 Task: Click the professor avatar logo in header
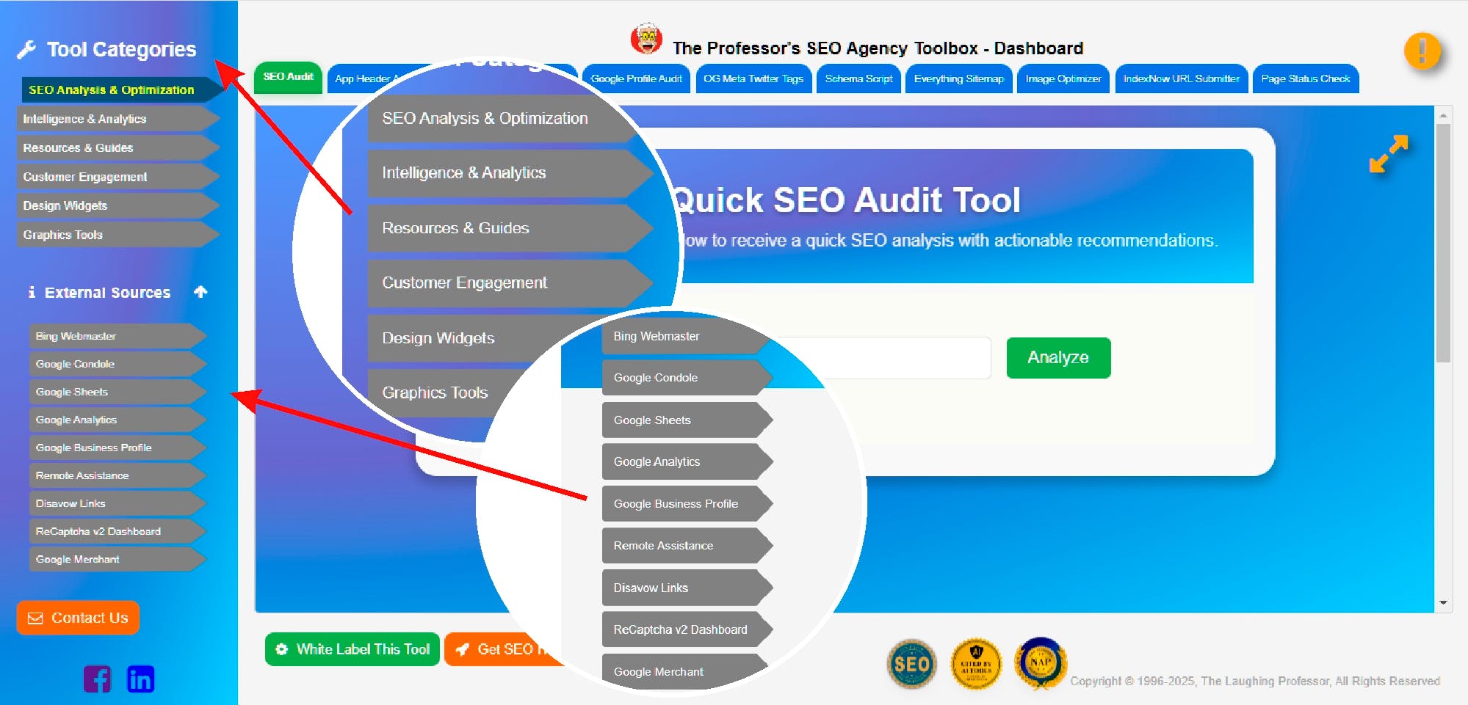pyautogui.click(x=646, y=39)
